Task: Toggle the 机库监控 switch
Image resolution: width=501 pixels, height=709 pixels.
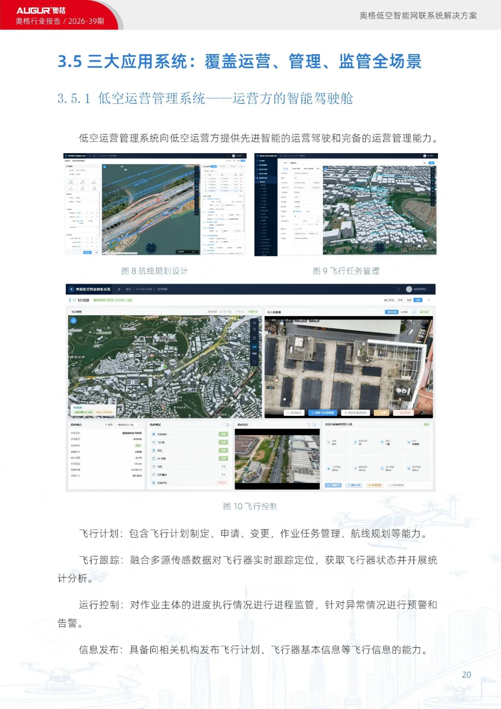Action: pos(308,425)
